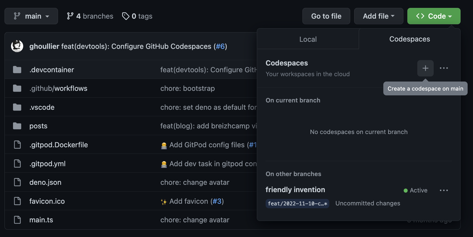Open the .gitpod.Dockerfile file
This screenshot has width=473, height=237.
point(59,145)
